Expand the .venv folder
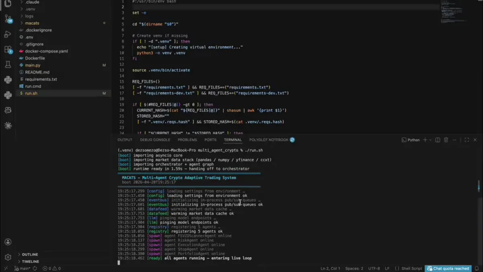 point(30,9)
